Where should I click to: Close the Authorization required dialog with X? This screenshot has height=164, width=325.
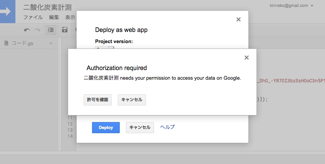coord(246,58)
